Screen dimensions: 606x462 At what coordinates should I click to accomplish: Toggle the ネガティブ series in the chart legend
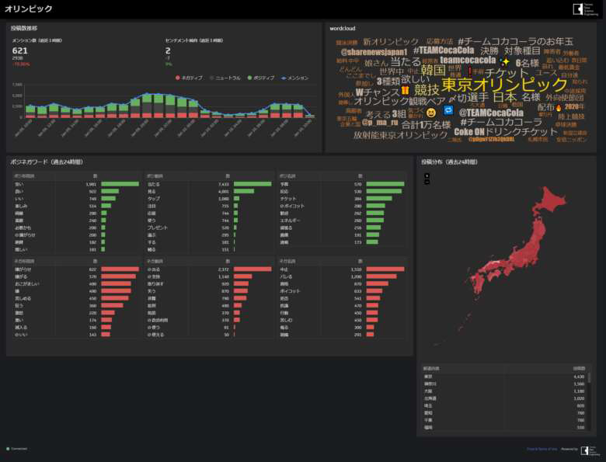pyautogui.click(x=189, y=78)
